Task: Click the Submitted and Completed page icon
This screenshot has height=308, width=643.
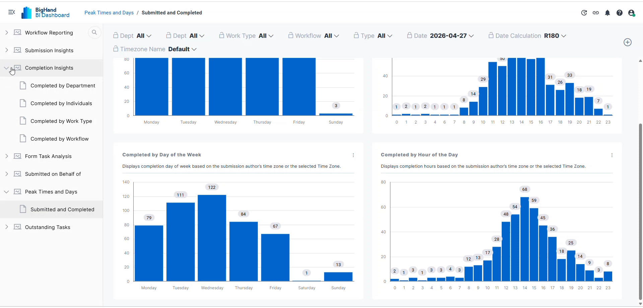Action: click(x=23, y=209)
